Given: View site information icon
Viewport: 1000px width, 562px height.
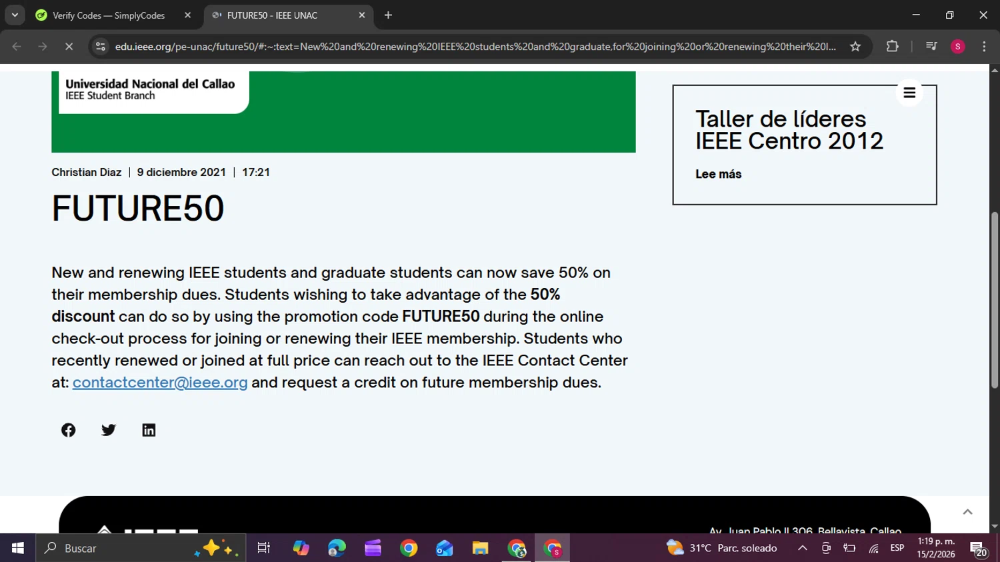Looking at the screenshot, I should (x=100, y=47).
